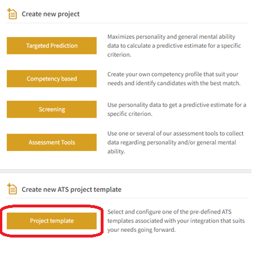Click 'your needs going forward.' text line
This screenshot has width=260, height=254.
click(x=142, y=230)
